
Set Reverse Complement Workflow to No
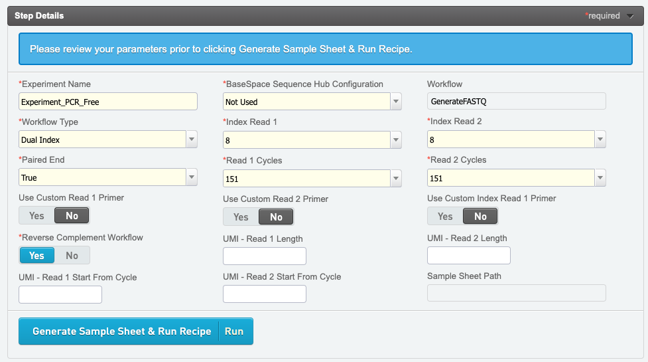click(x=72, y=256)
